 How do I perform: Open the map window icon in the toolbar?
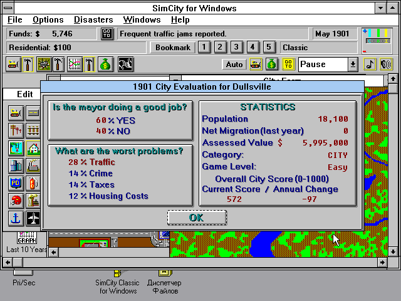pyautogui.click(x=44, y=64)
